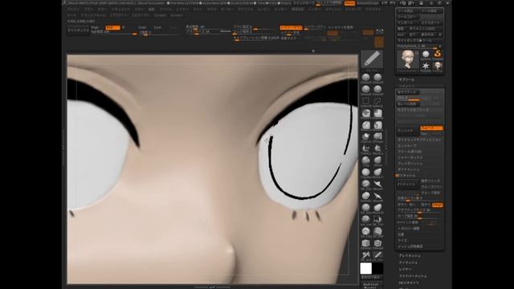Image resolution: width=514 pixels, height=289 pixels.
Task: Choose the Move Topological brush icon
Action: point(377,172)
